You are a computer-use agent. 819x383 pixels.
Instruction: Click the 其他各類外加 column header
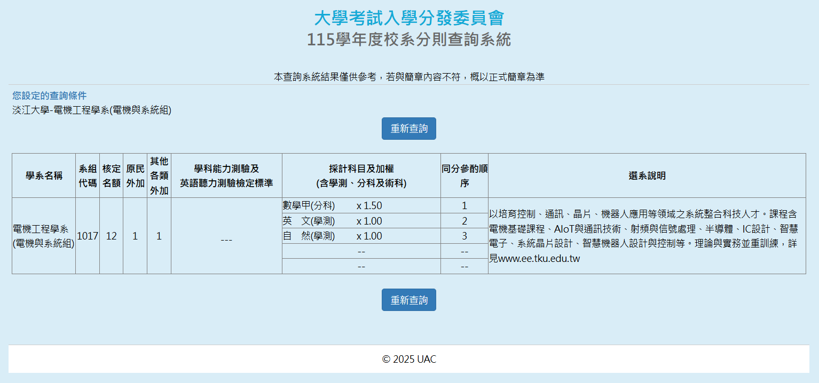(x=159, y=175)
